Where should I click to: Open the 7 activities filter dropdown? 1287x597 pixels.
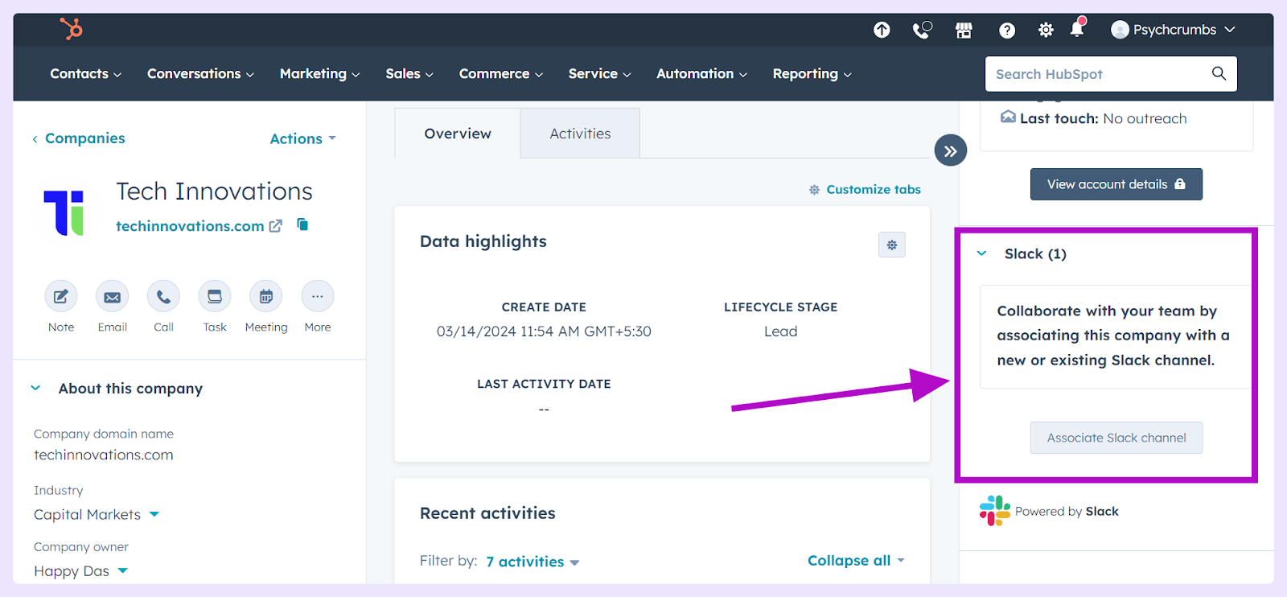point(532,562)
